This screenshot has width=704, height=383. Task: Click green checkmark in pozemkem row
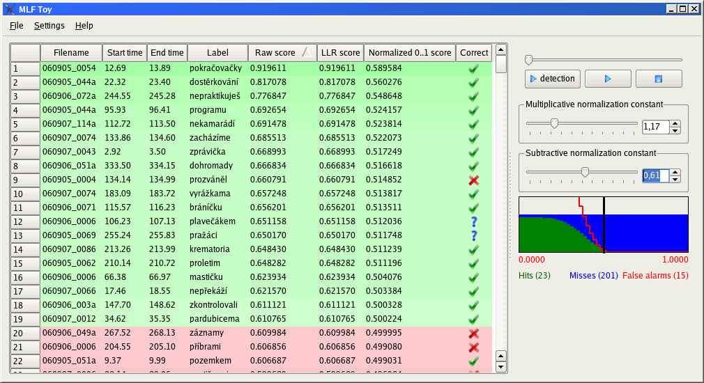coord(473,361)
